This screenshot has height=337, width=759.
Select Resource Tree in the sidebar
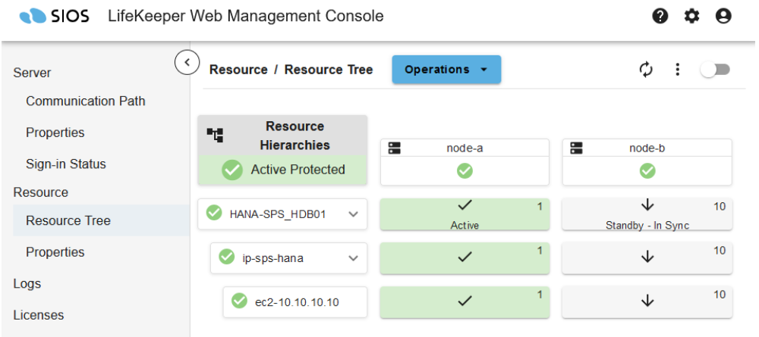click(x=68, y=221)
